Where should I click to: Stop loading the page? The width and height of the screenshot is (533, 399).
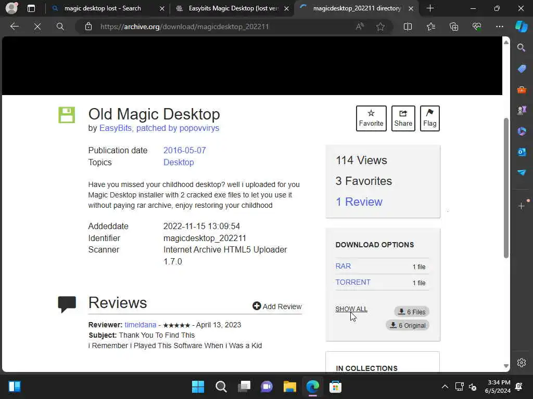click(37, 26)
